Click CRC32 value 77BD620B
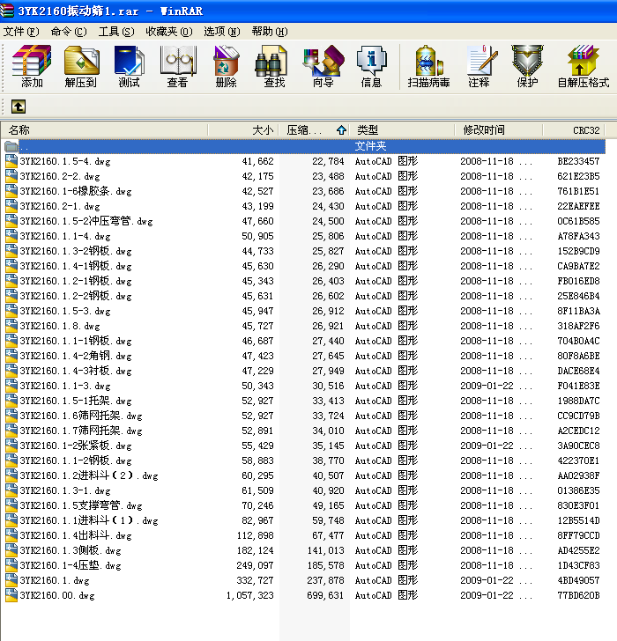This screenshot has height=641, width=617. tap(578, 595)
